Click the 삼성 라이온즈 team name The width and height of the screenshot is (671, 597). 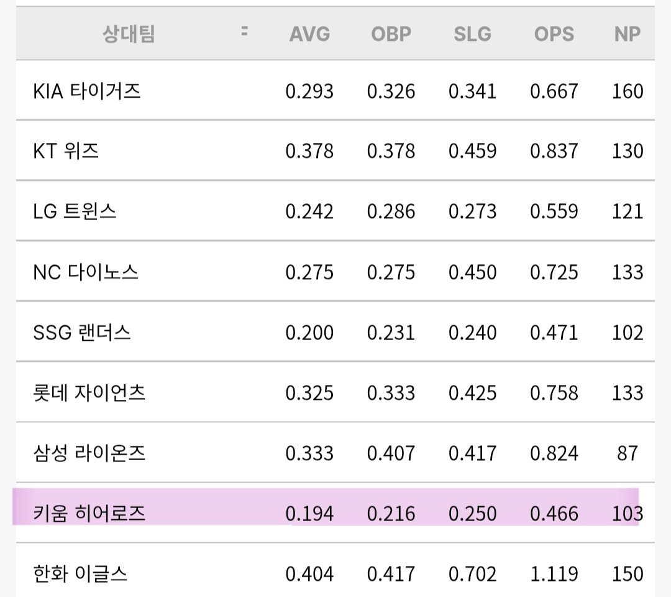(x=89, y=453)
